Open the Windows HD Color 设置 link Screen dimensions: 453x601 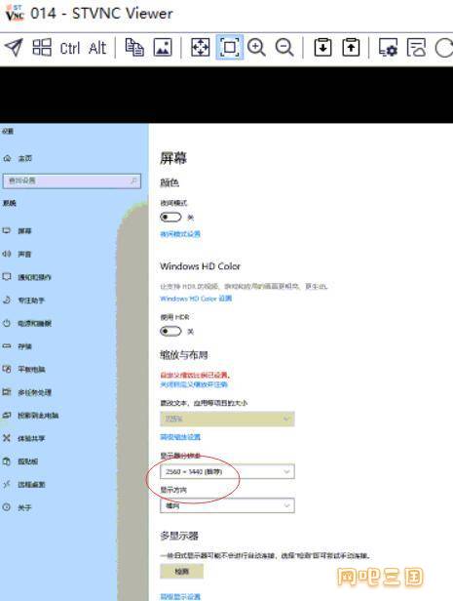[196, 299]
